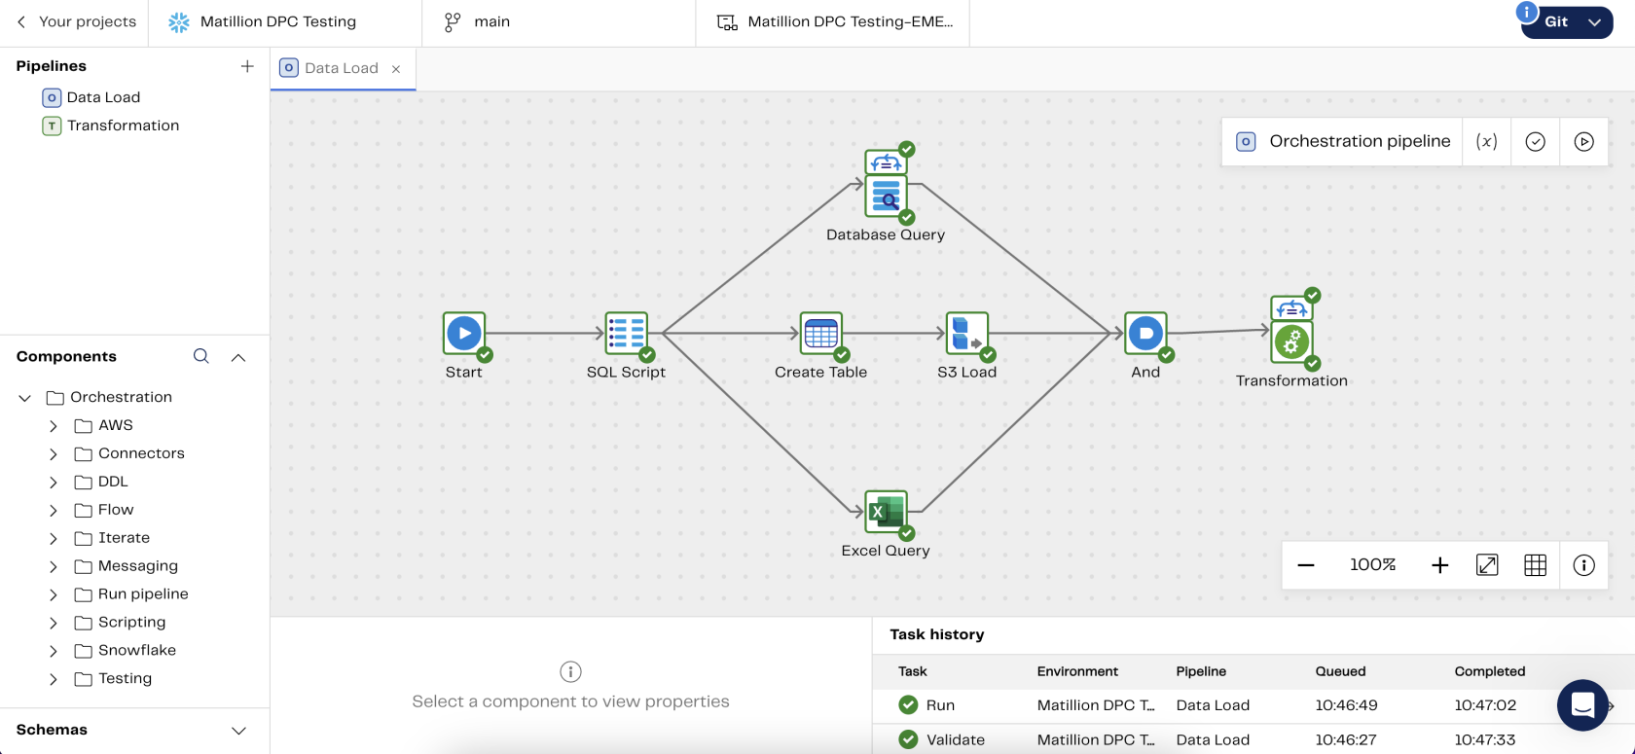The height and width of the screenshot is (754, 1635).
Task: Select the SQL Script component
Action: (x=626, y=334)
